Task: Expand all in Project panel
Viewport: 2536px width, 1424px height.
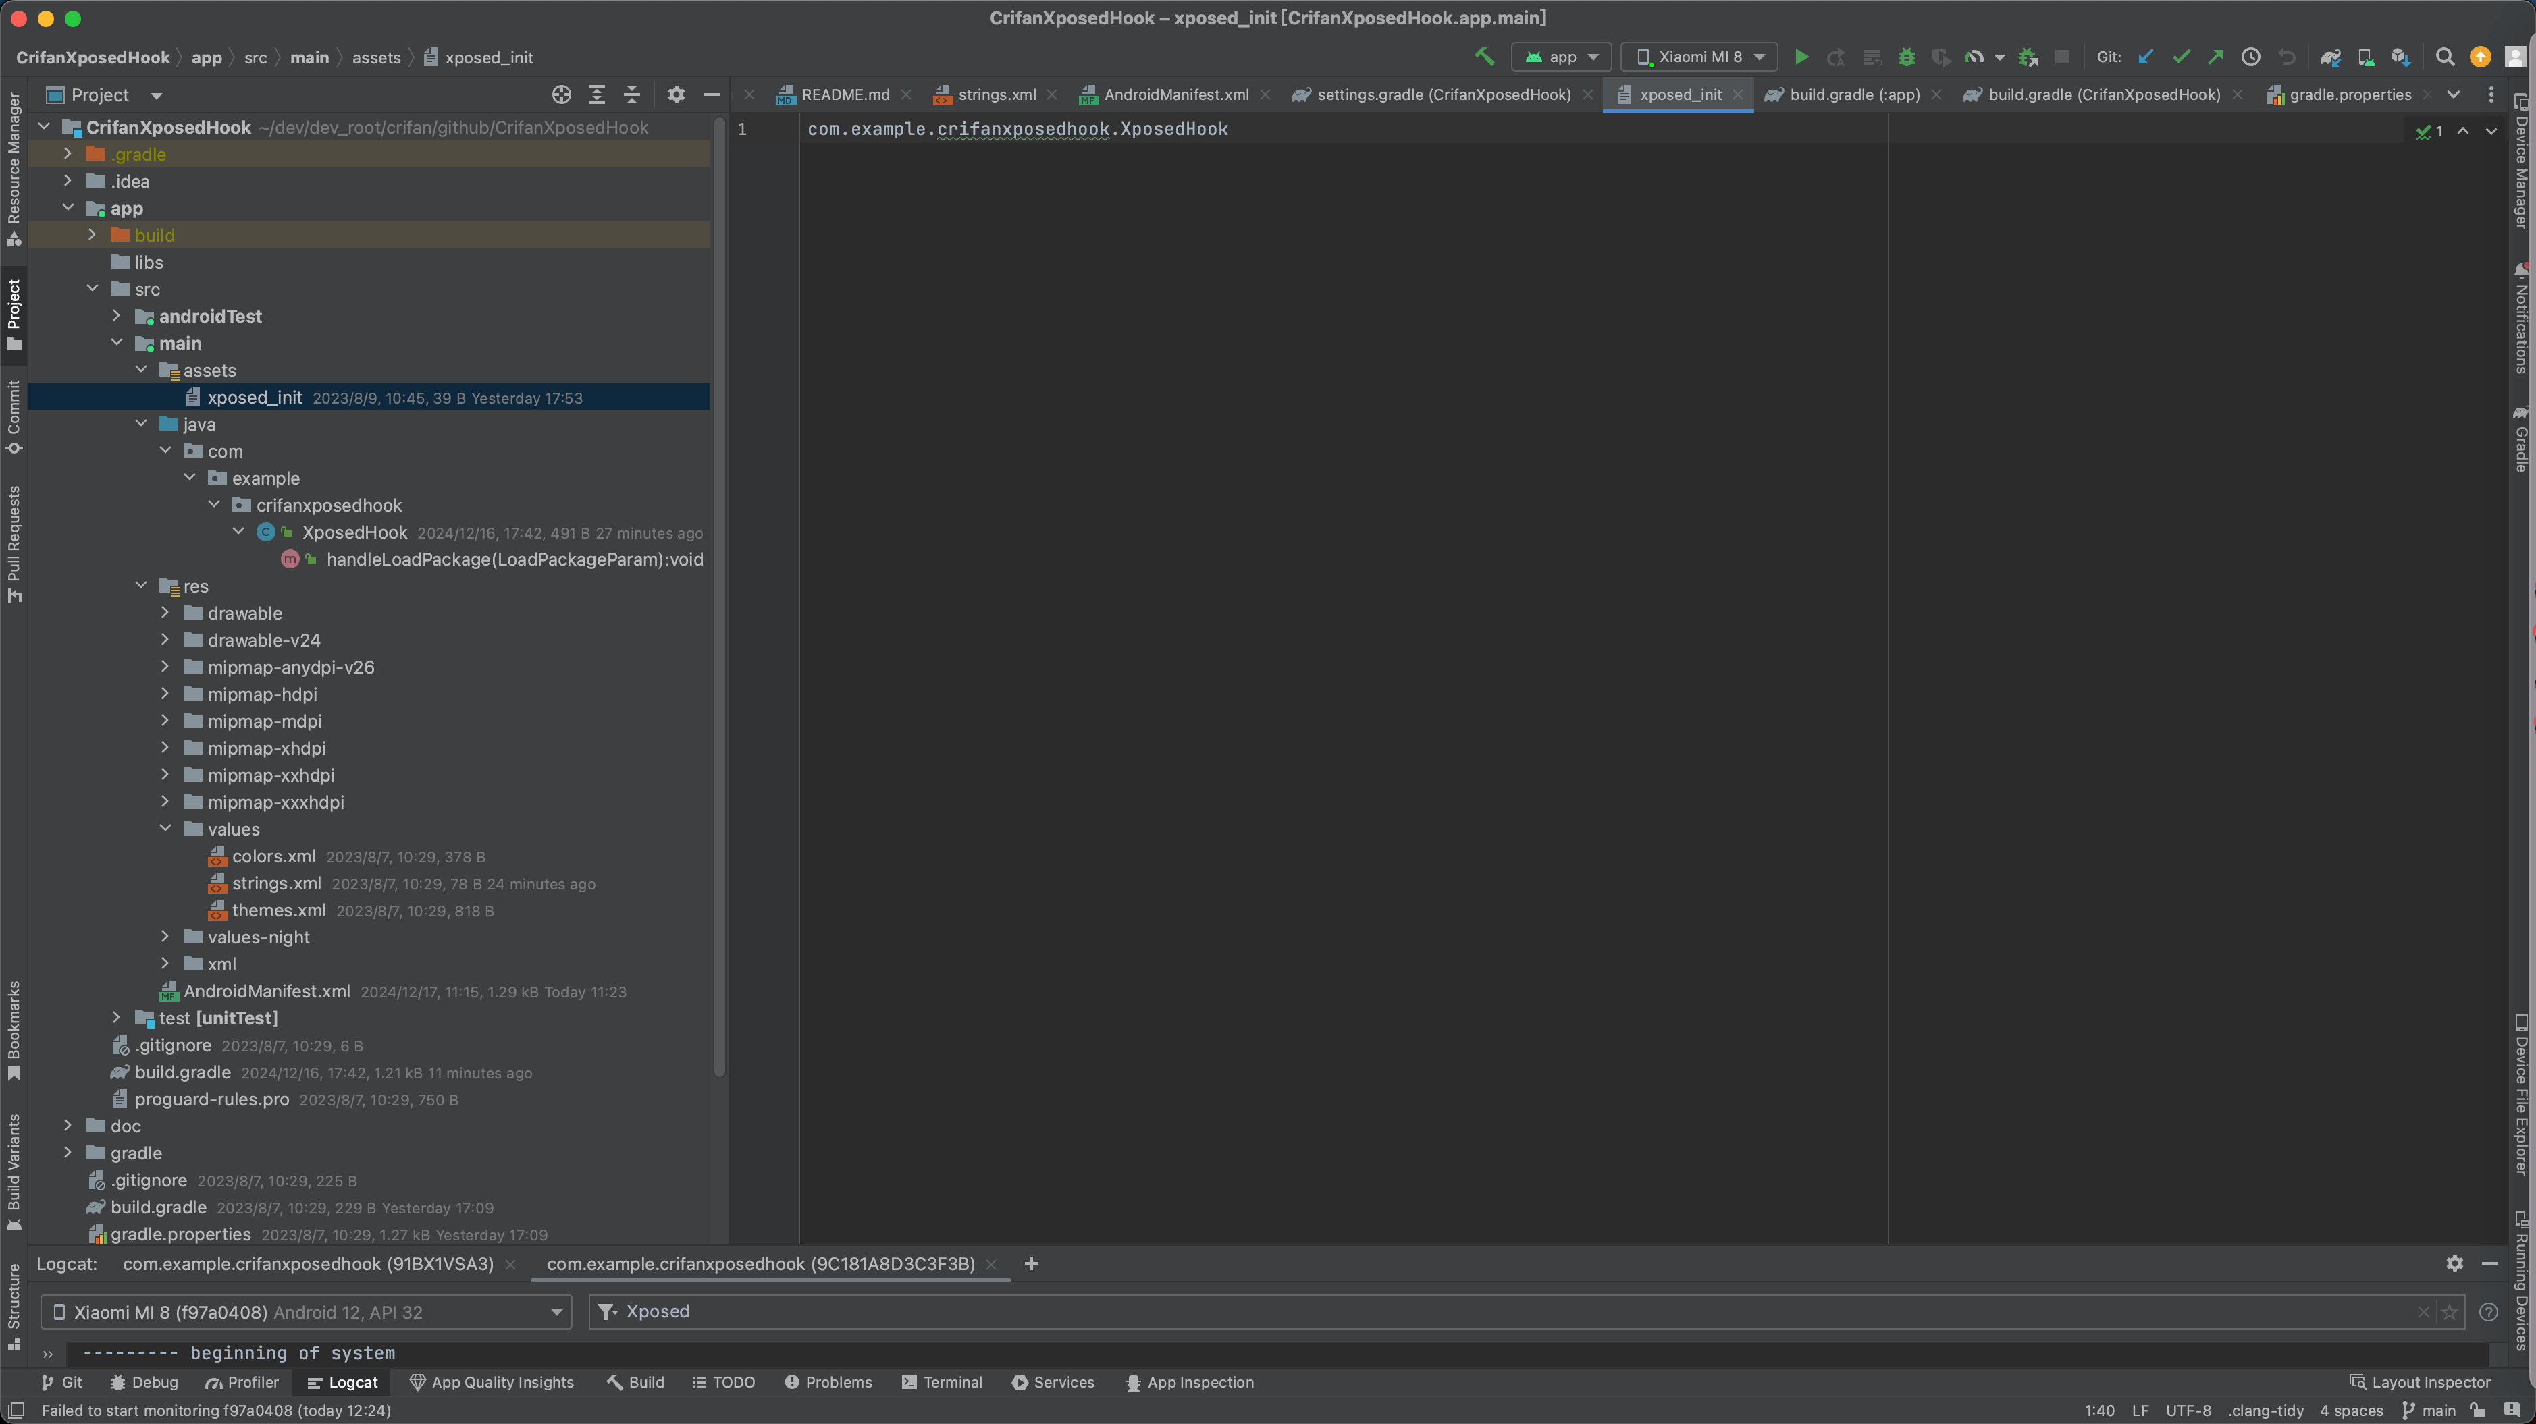Action: 597,94
